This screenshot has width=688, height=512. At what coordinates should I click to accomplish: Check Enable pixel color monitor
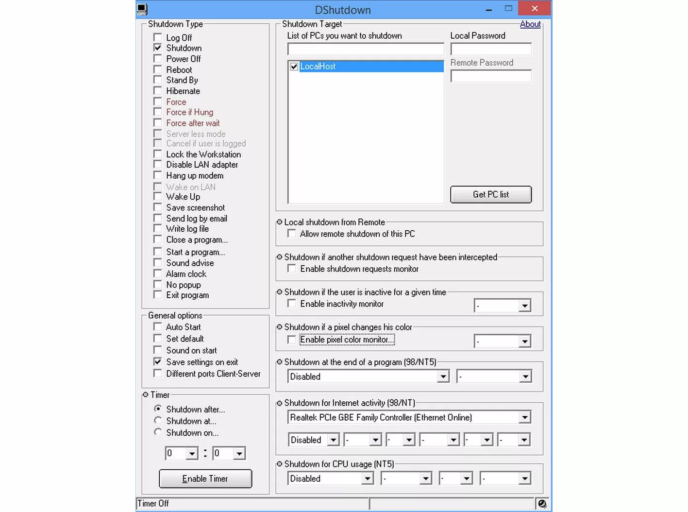pos(291,340)
